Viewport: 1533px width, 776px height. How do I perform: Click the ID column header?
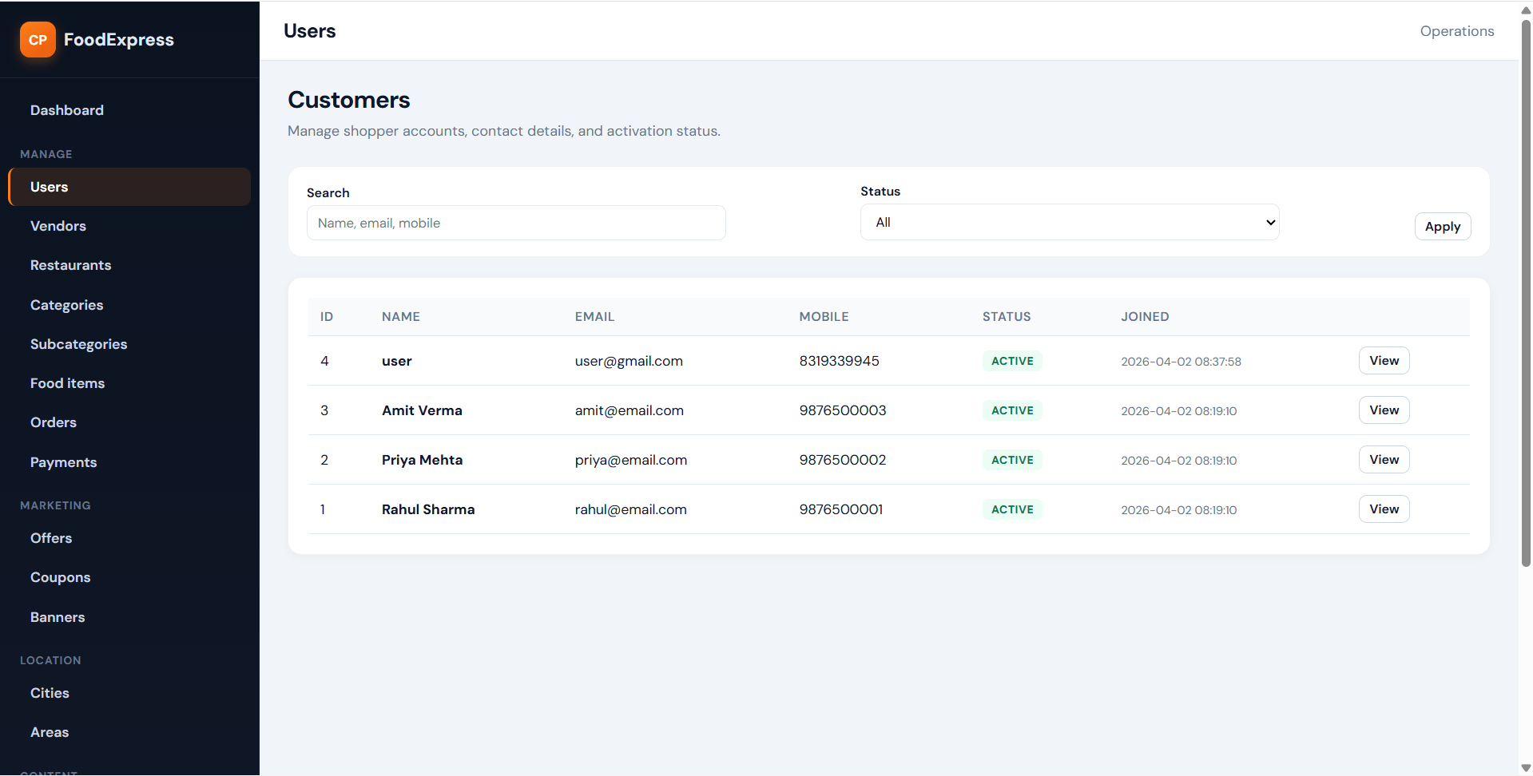(x=327, y=317)
